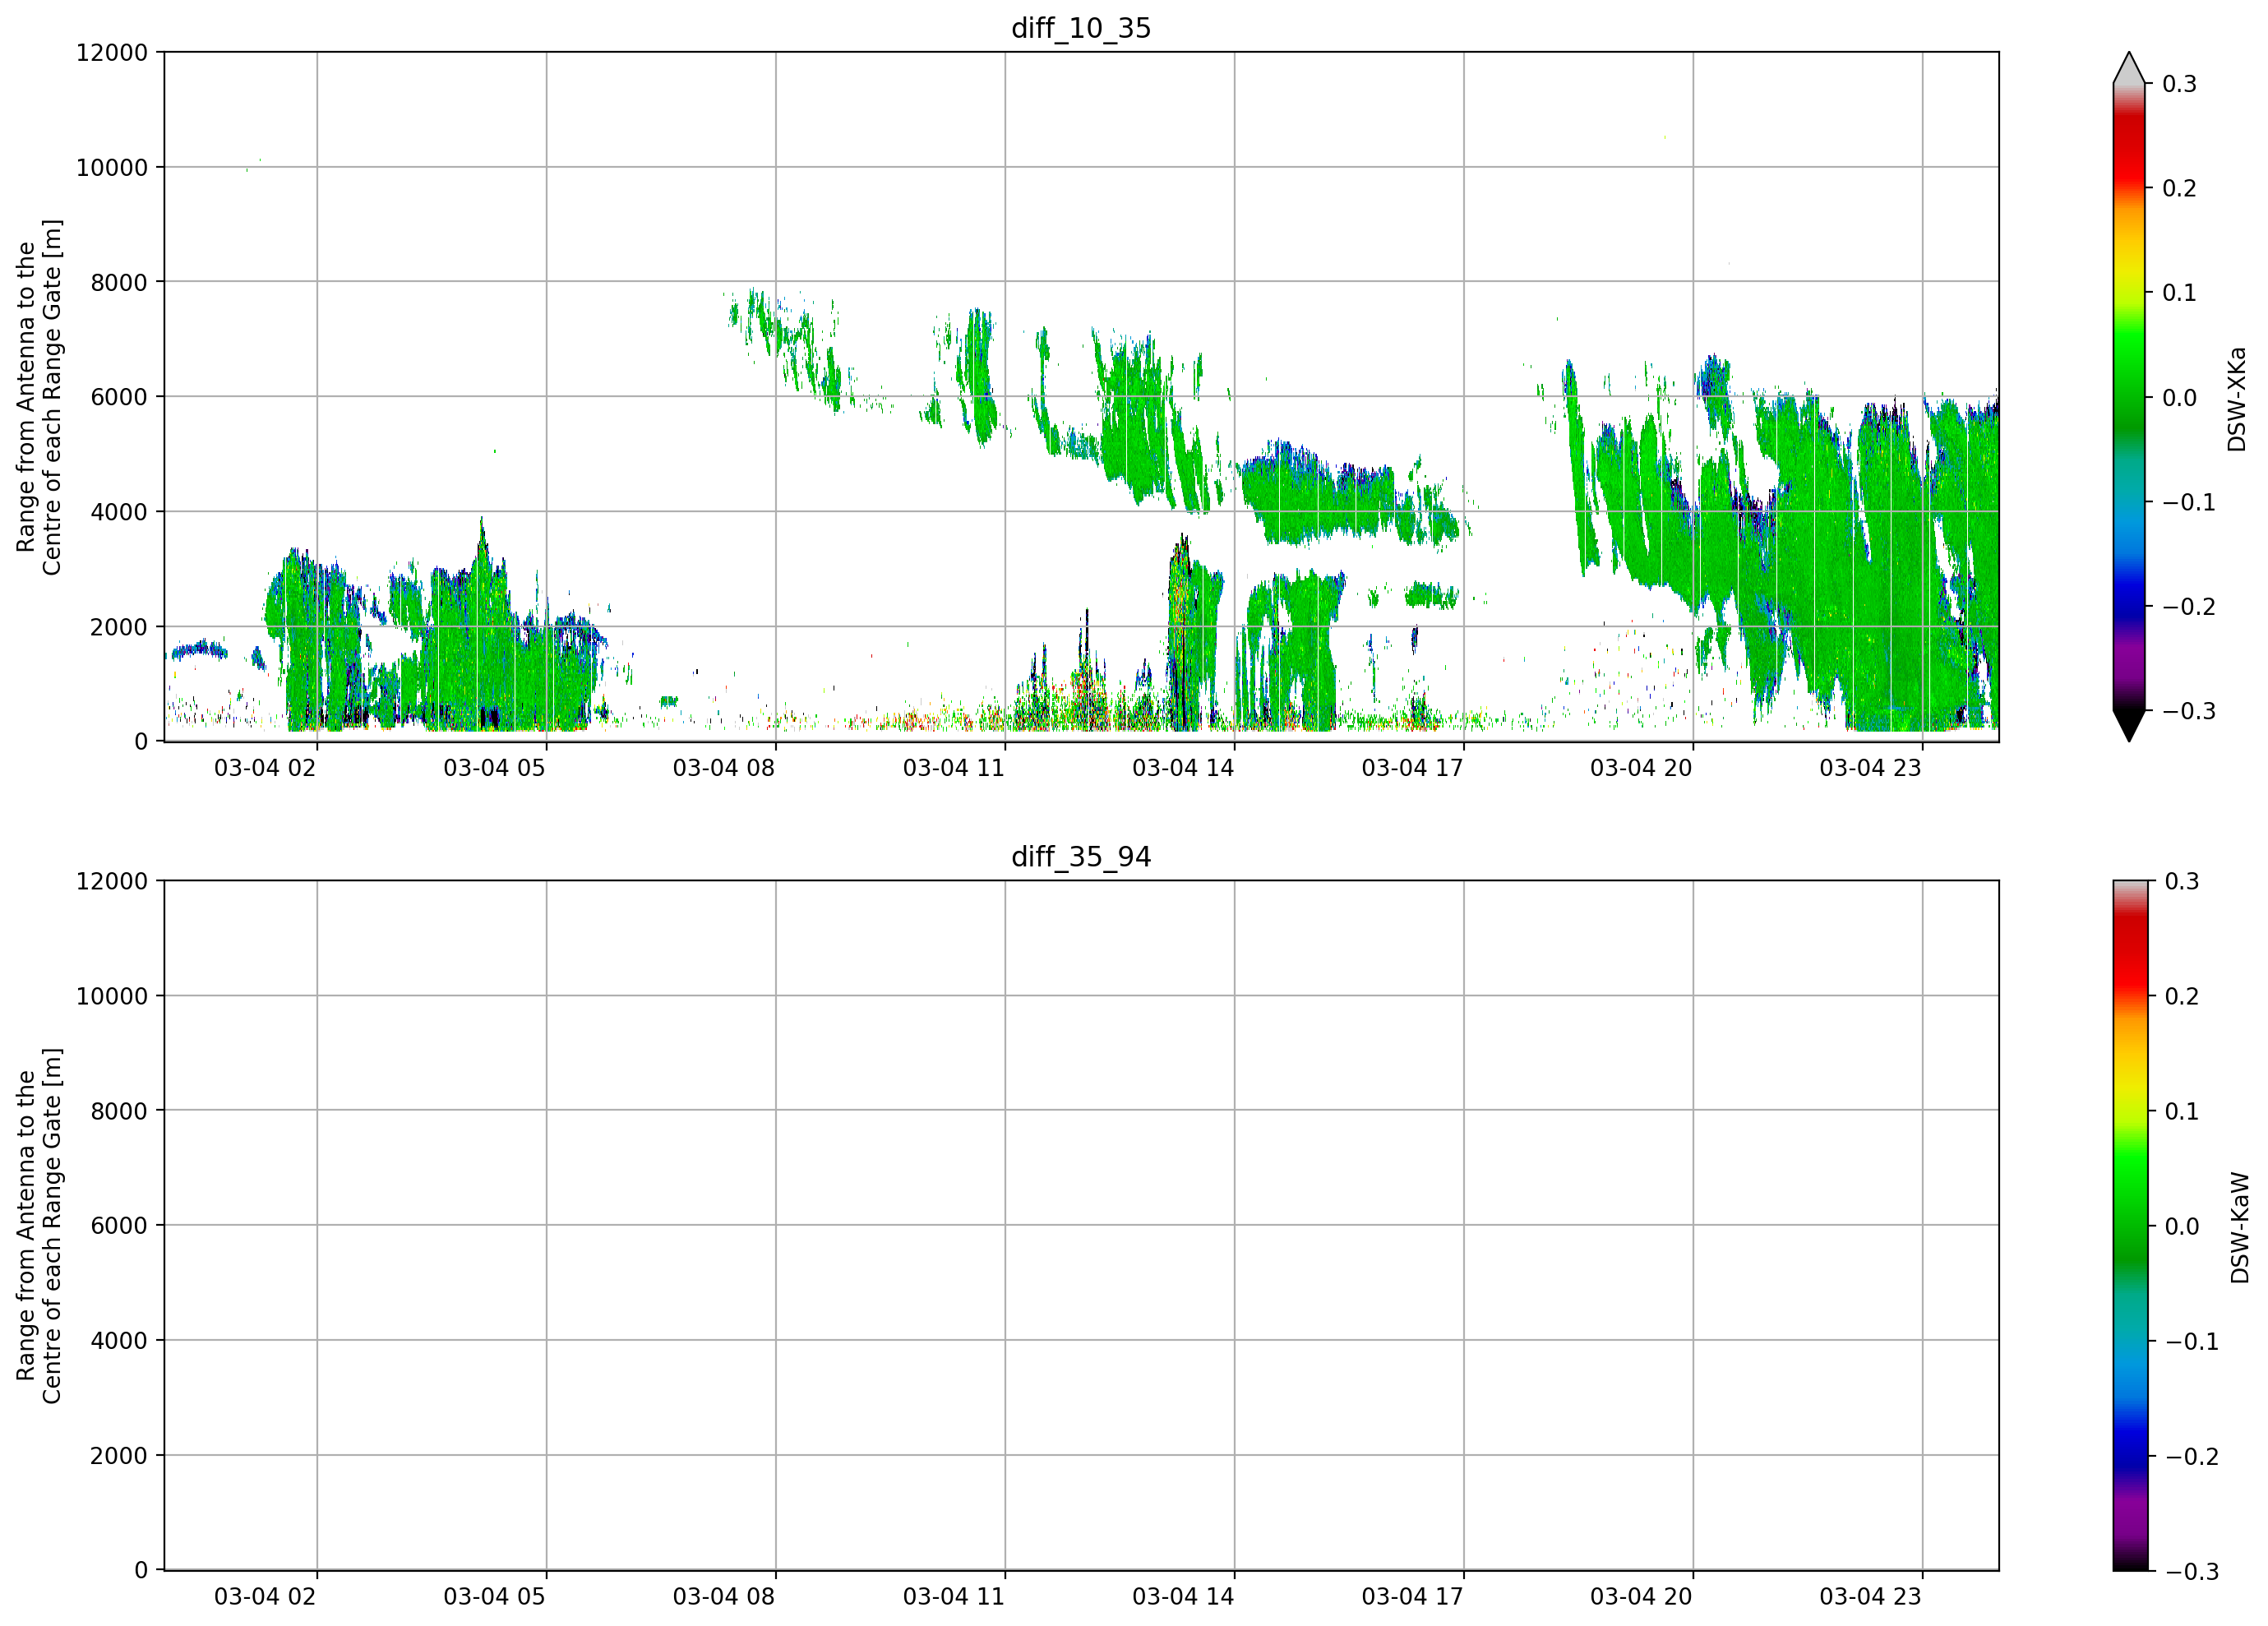Click the −0.1 tick on the DSW-KaW colorbar

pyautogui.click(x=2191, y=1342)
